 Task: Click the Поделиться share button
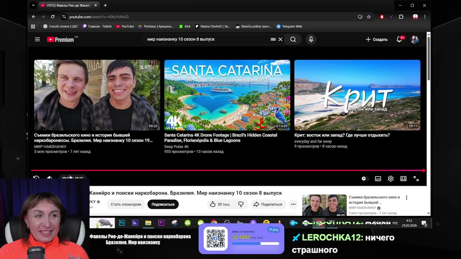pos(268,204)
